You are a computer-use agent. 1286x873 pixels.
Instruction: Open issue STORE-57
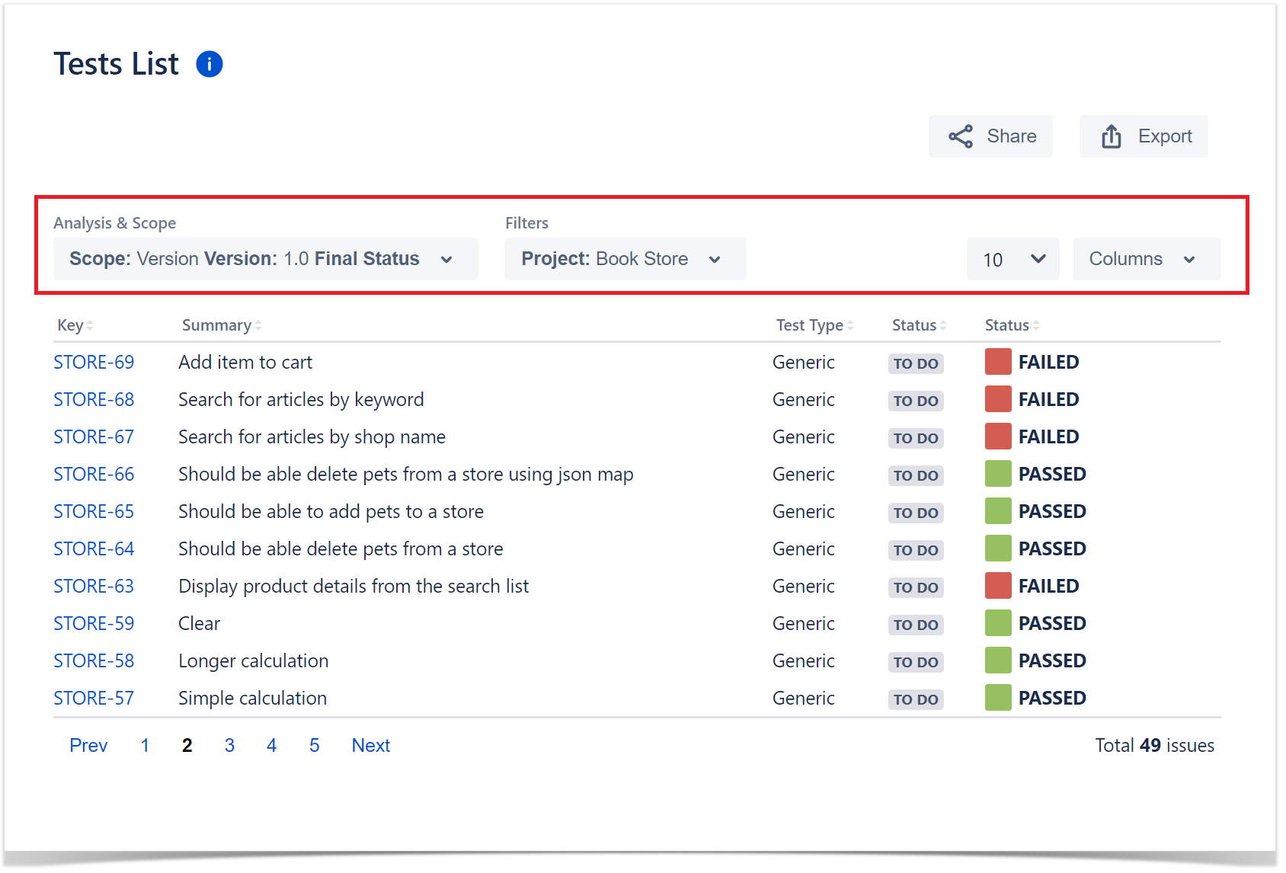coord(94,699)
